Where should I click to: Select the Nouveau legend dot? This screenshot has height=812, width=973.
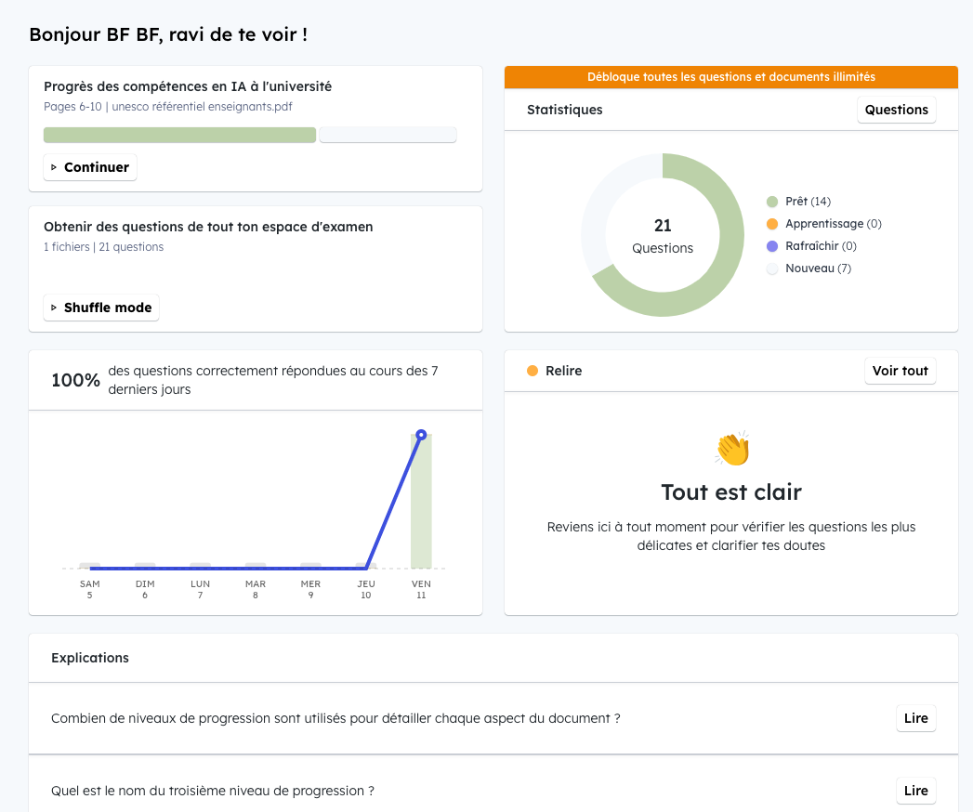(771, 268)
